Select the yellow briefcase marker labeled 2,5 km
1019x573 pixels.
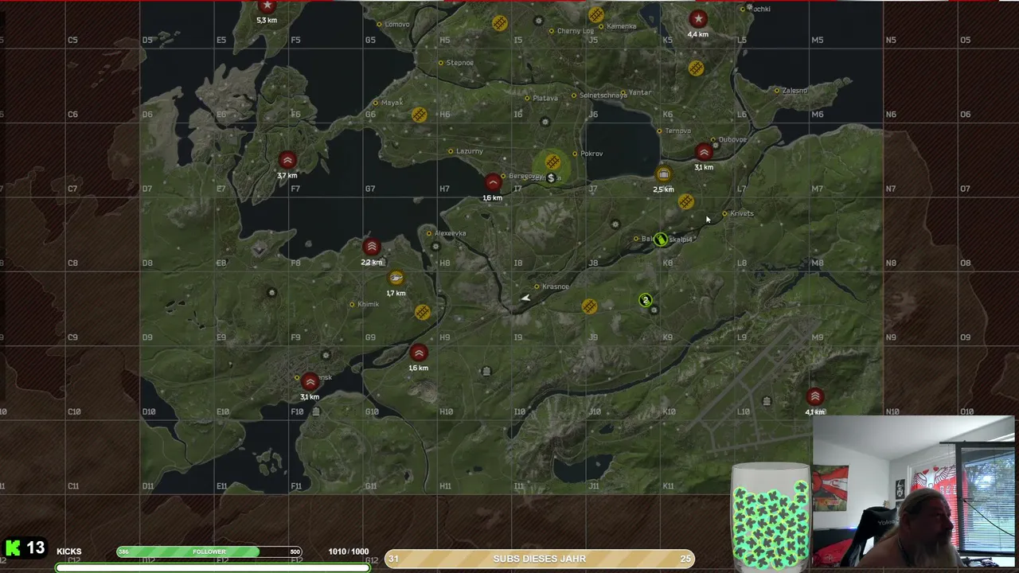(663, 174)
